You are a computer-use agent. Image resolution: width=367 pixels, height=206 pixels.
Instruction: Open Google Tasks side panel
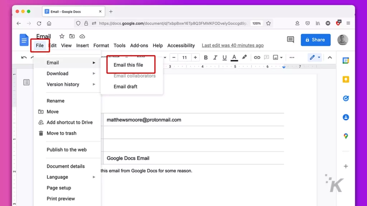pos(346,98)
